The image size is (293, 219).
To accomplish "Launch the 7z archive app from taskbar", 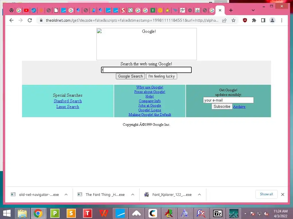I will coord(217,213).
